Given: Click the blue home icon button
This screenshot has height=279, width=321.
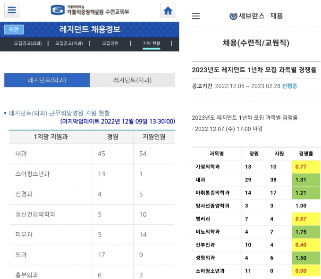Looking at the screenshot, I should 168,10.
